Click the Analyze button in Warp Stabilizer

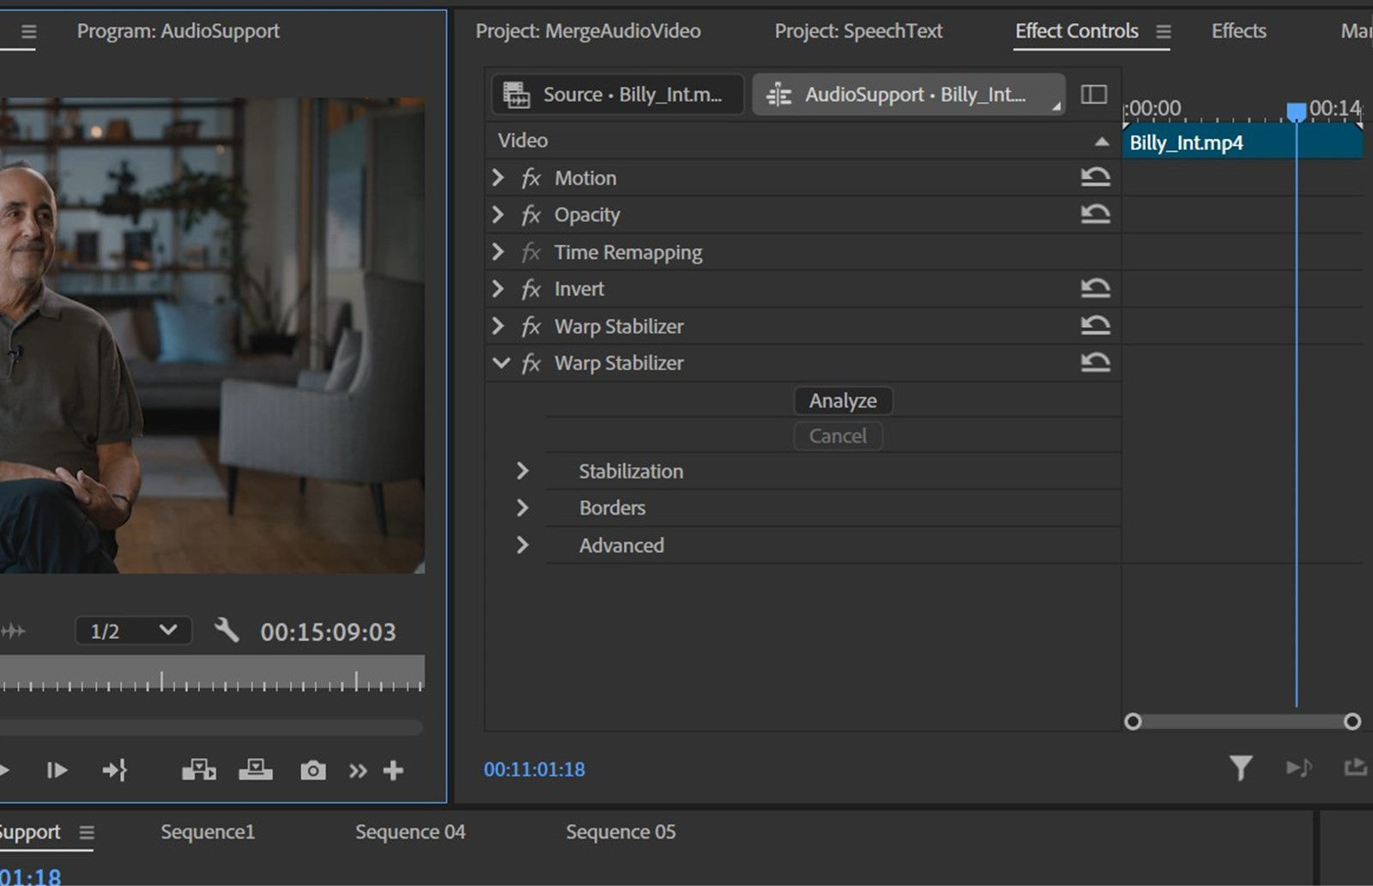point(843,400)
